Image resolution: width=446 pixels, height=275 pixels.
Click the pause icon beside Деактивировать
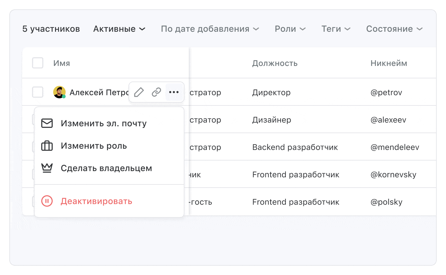click(47, 201)
